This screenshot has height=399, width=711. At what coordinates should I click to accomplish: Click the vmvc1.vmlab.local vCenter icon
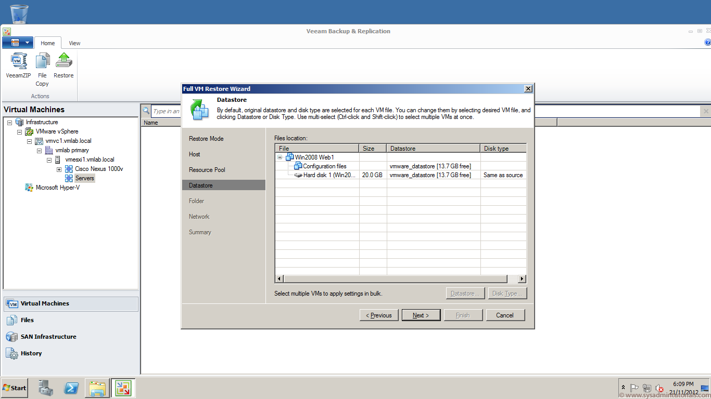[x=39, y=141]
